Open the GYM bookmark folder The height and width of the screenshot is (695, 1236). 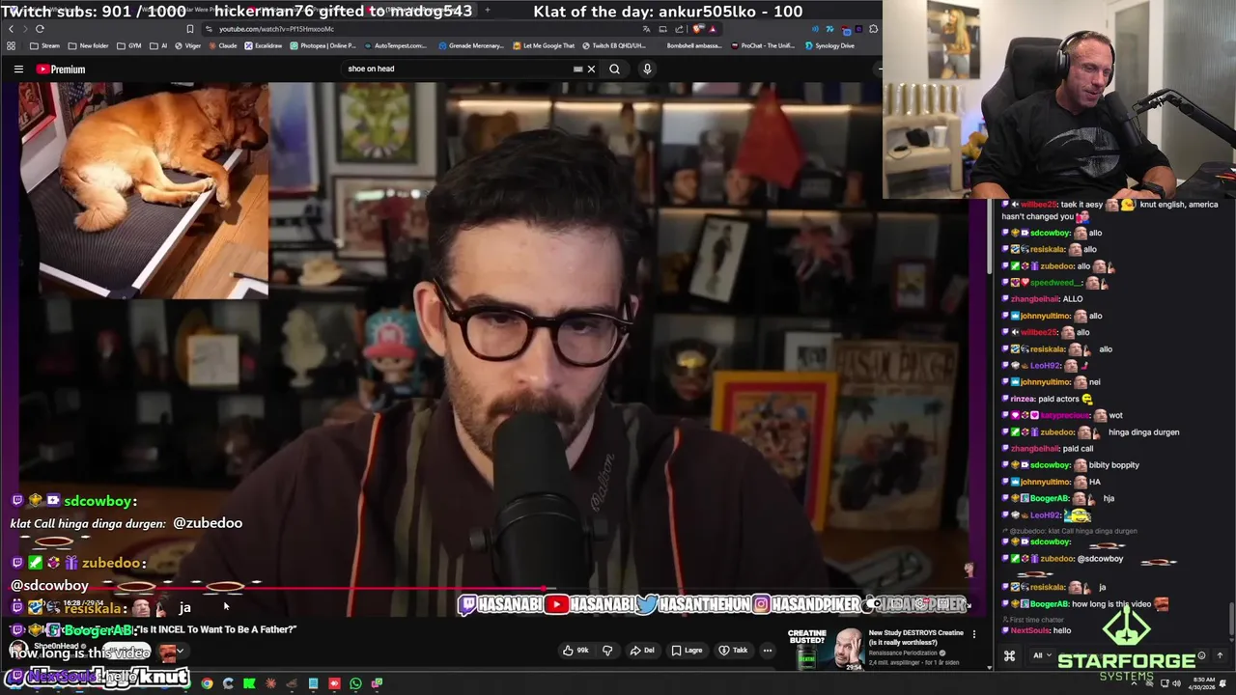click(x=129, y=45)
